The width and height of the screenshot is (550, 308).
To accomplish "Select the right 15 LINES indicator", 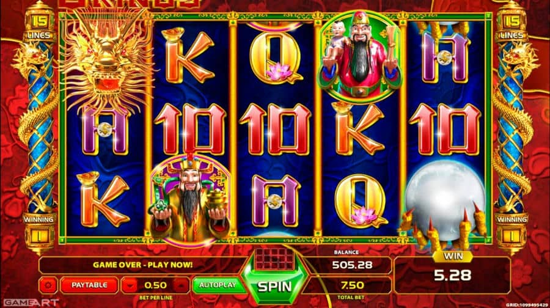I will tap(512, 26).
